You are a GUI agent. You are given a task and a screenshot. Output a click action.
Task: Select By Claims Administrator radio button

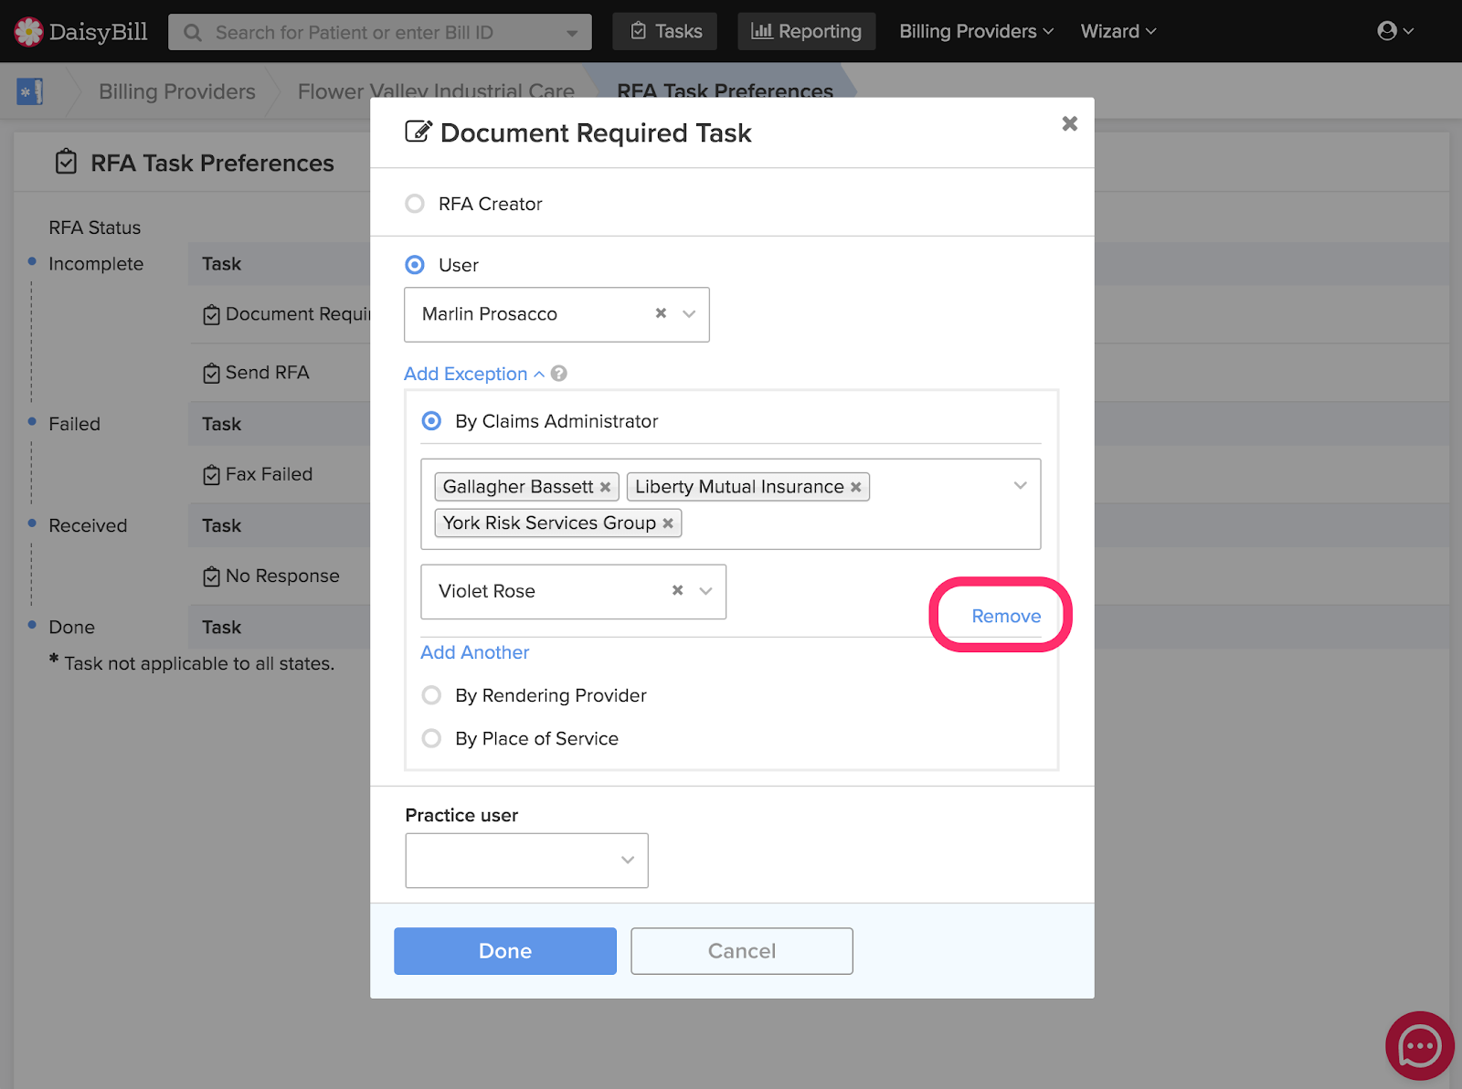(x=431, y=421)
